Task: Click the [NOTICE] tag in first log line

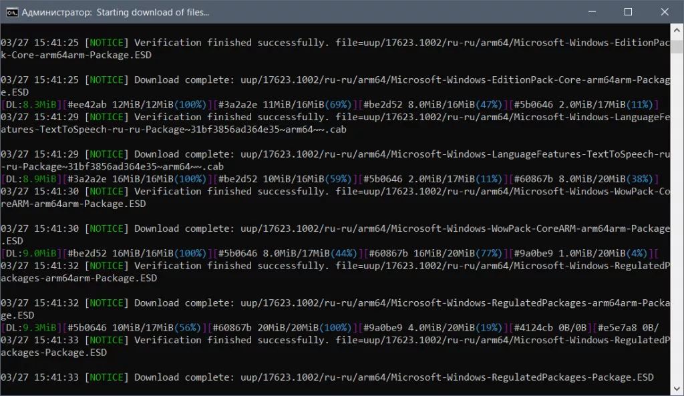Action: 106,43
